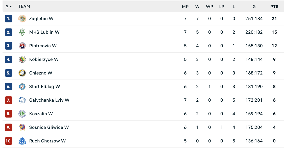Click the TEAM column header
284x150 pixels.
(x=24, y=7)
